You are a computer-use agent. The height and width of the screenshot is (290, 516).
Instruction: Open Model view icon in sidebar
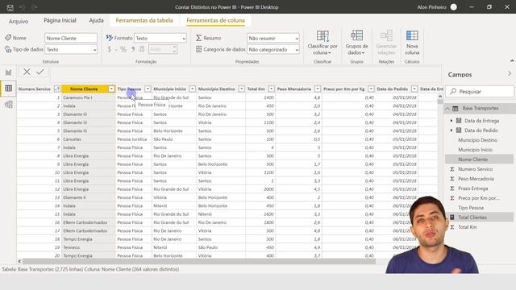point(9,105)
